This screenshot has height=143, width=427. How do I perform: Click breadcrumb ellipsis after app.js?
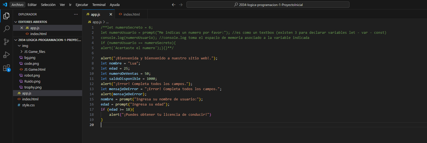[x=107, y=22]
